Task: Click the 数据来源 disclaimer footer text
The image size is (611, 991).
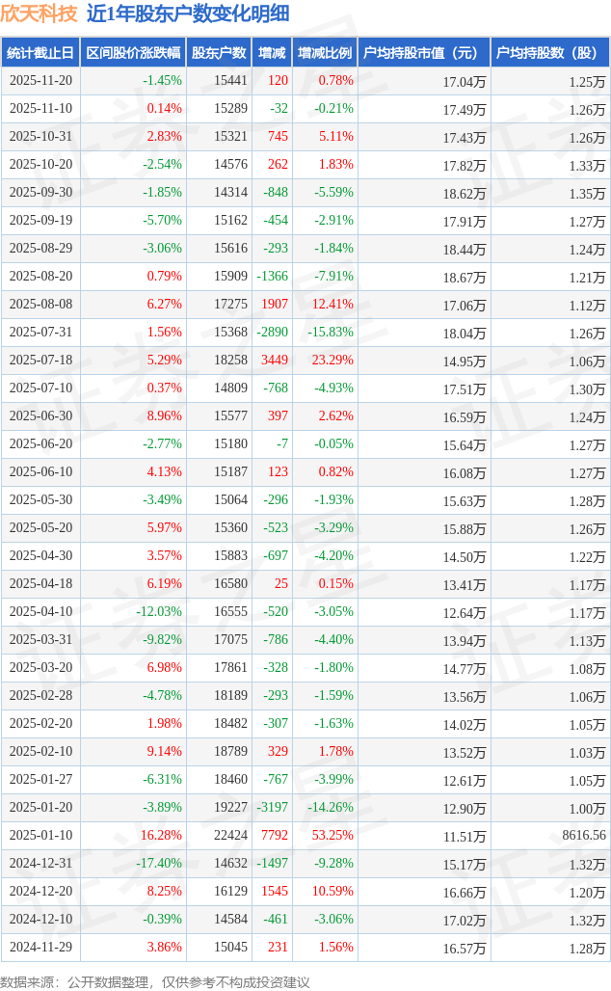Action: coord(155,981)
